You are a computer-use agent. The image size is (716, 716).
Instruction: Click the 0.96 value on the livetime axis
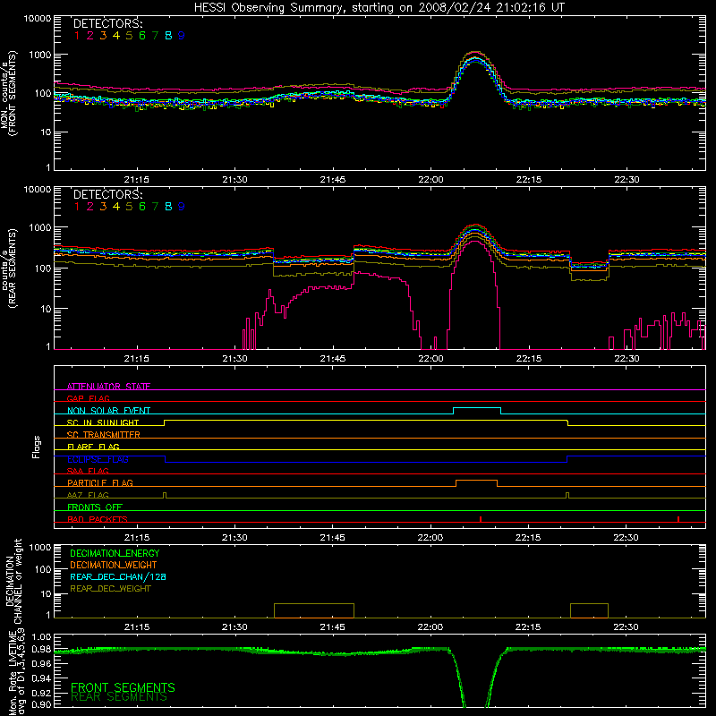pos(41,663)
